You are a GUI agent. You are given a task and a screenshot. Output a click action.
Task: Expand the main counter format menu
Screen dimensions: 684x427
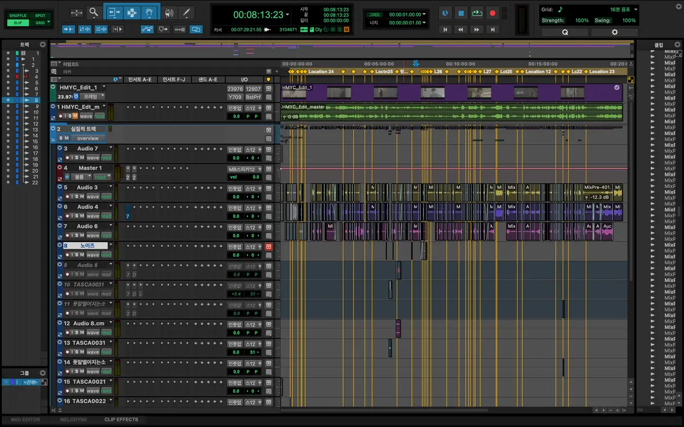[x=287, y=15]
